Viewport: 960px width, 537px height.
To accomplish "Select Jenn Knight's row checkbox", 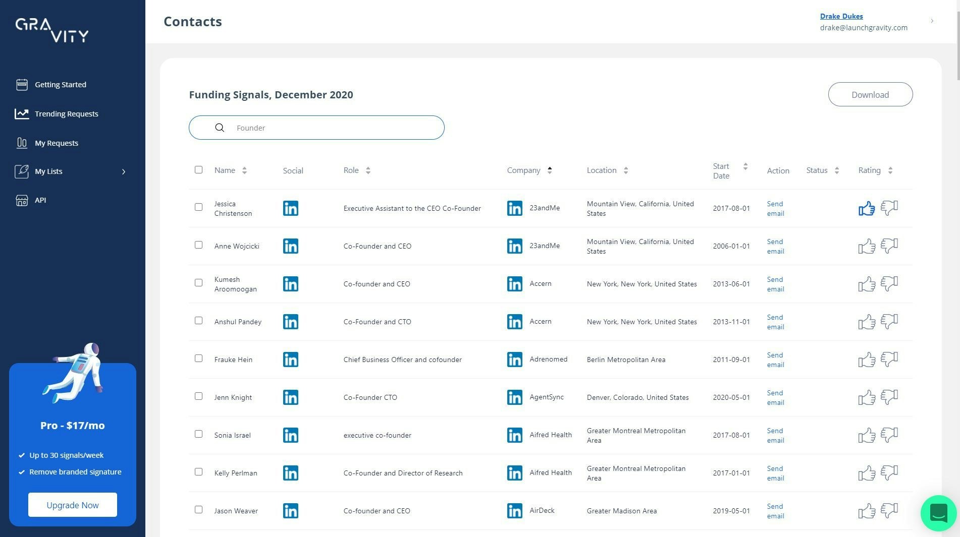I will [198, 396].
